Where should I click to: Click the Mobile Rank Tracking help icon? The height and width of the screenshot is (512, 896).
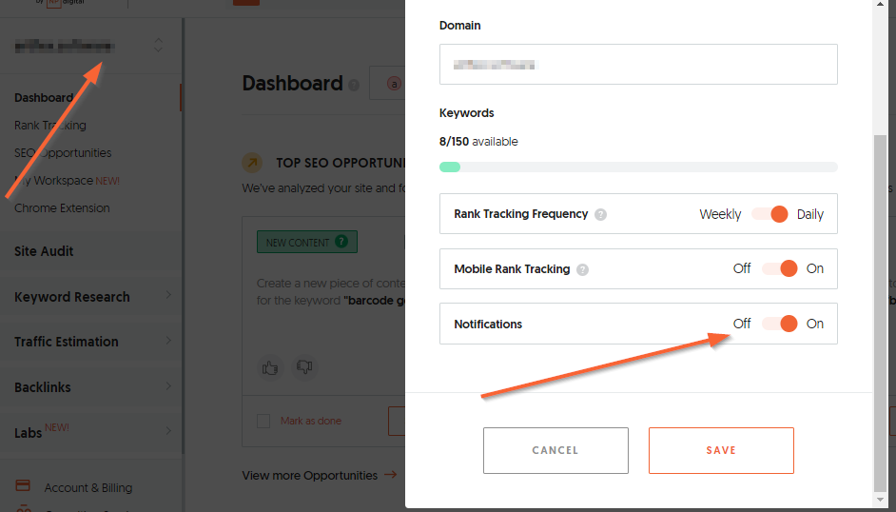click(x=582, y=269)
